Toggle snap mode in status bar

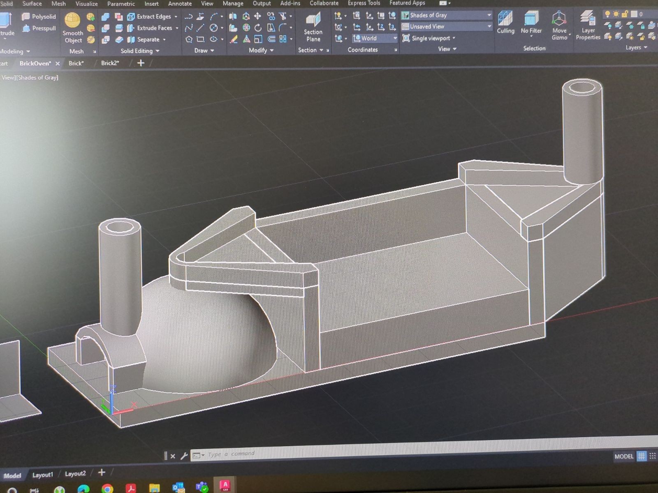coord(653,456)
